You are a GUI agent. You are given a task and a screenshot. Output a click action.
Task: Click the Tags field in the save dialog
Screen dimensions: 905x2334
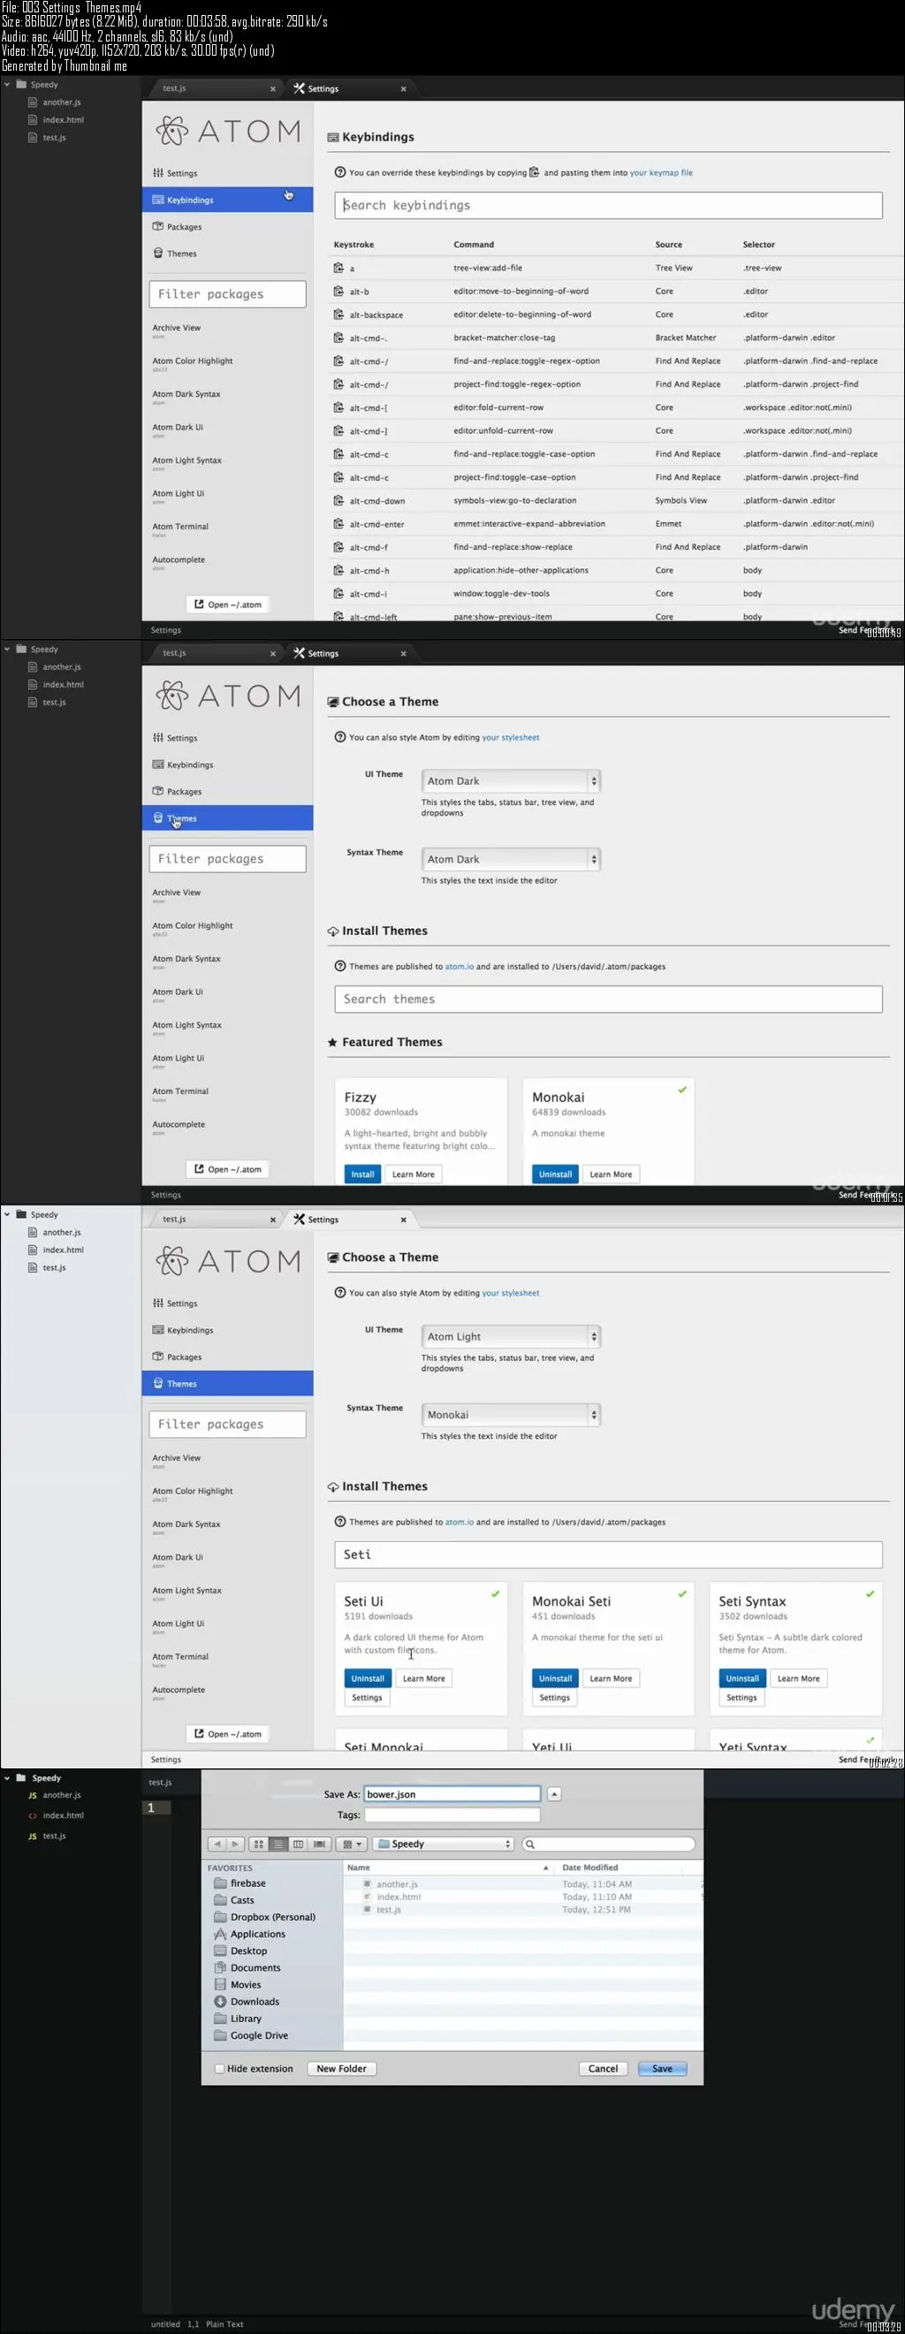(x=451, y=1815)
